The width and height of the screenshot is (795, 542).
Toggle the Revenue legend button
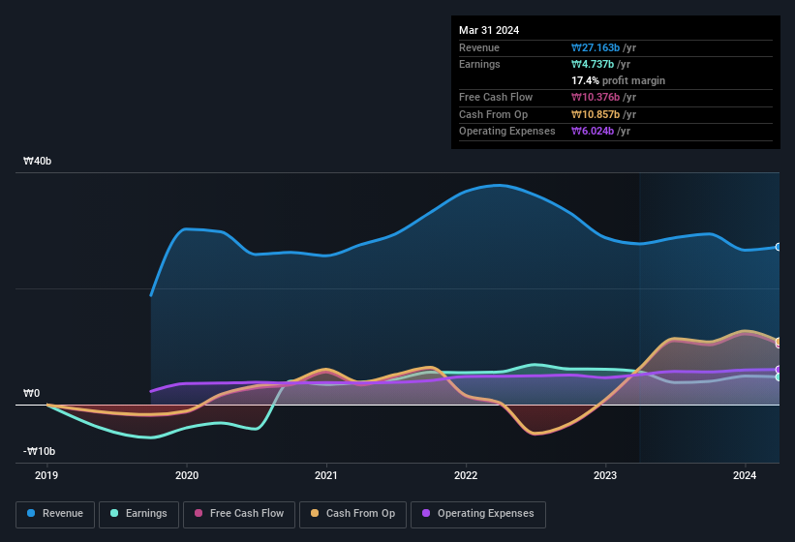click(55, 514)
